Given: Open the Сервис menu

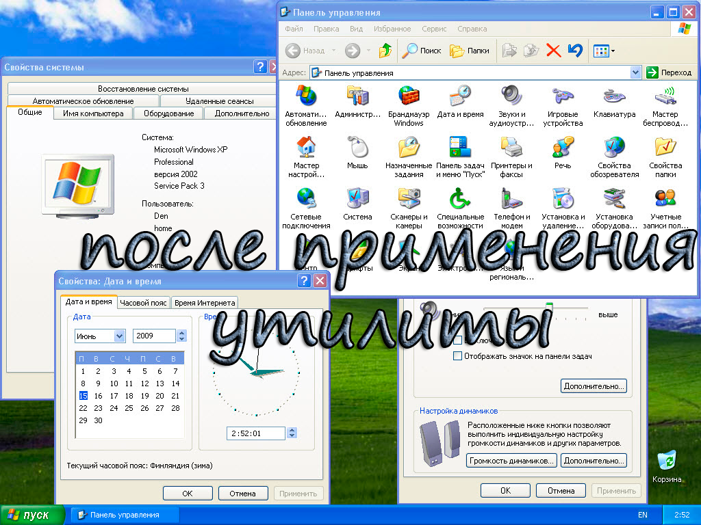Looking at the screenshot, I should (x=434, y=29).
